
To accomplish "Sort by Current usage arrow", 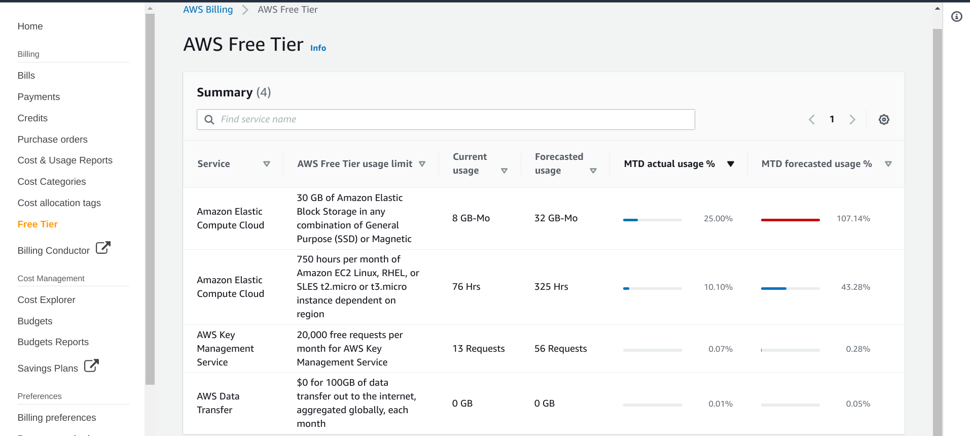I will pos(504,171).
